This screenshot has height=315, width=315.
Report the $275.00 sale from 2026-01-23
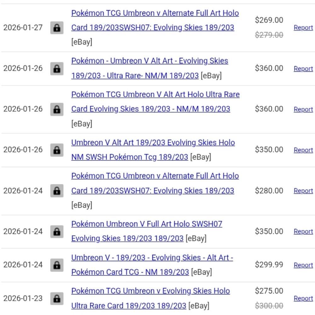coord(303,298)
